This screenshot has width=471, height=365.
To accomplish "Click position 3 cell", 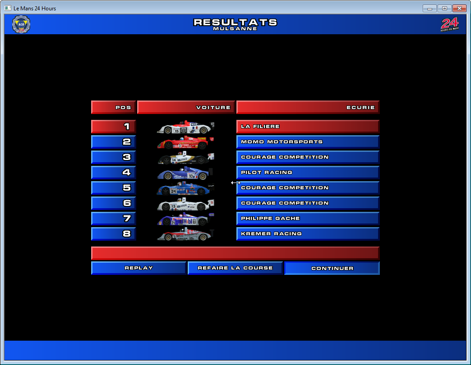I will click(114, 157).
